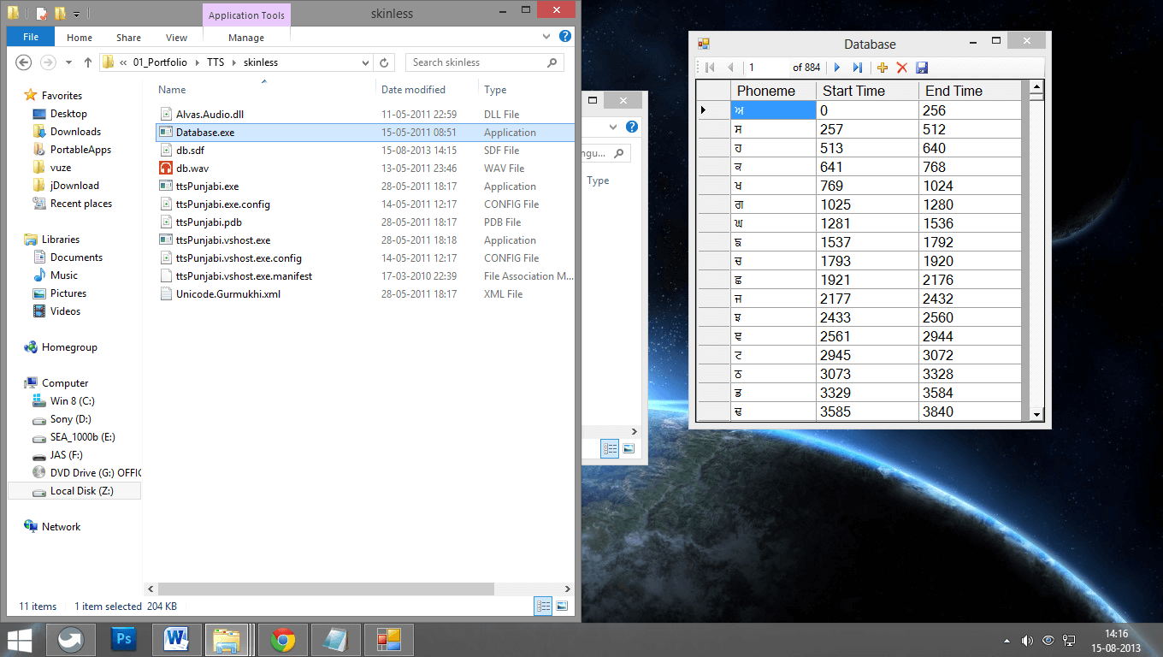Expand the address bar history dropdown

365,62
